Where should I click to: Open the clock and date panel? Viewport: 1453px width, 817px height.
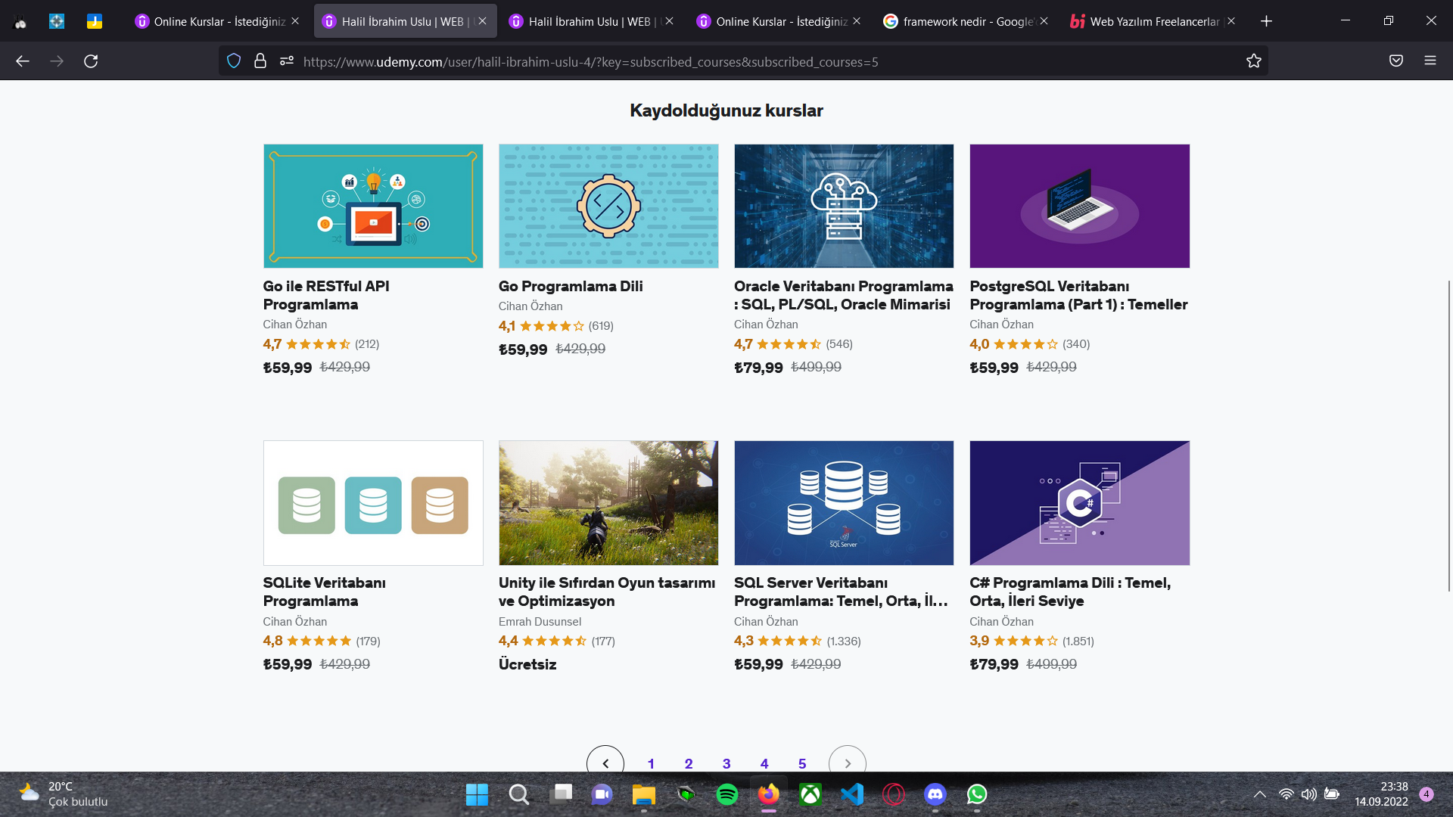[x=1381, y=794]
